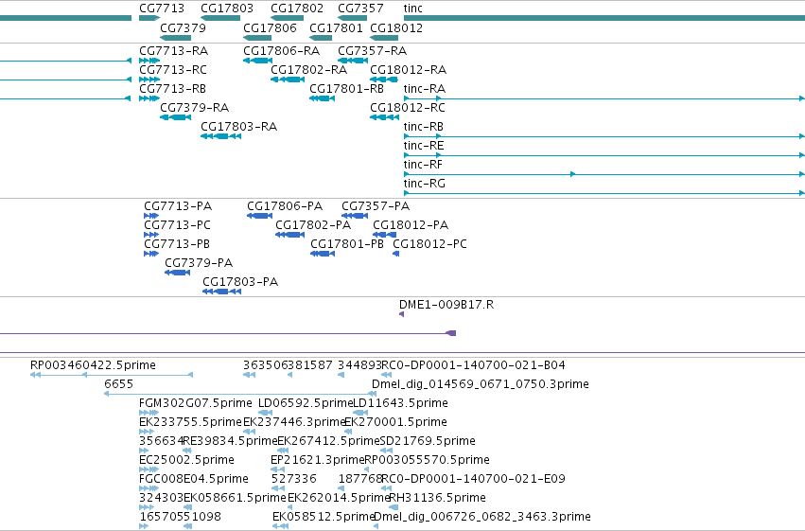Screen dimensions: 805x531
Task: Click the SD21769.5prime EST
Action: (x=428, y=442)
